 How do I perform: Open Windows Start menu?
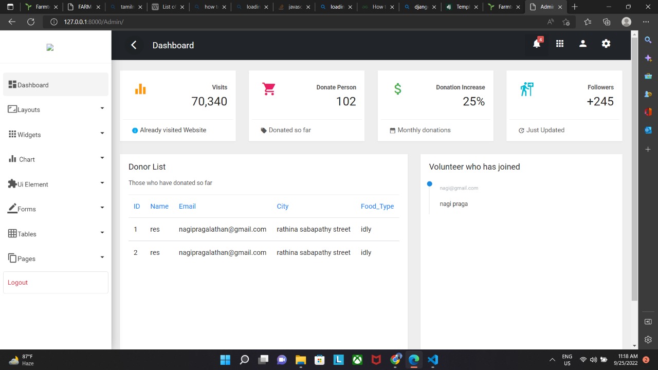[225, 360]
